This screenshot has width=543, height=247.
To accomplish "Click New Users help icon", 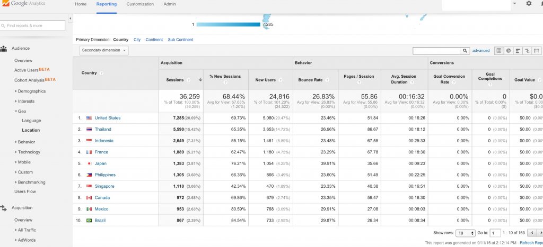I will click(x=280, y=80).
